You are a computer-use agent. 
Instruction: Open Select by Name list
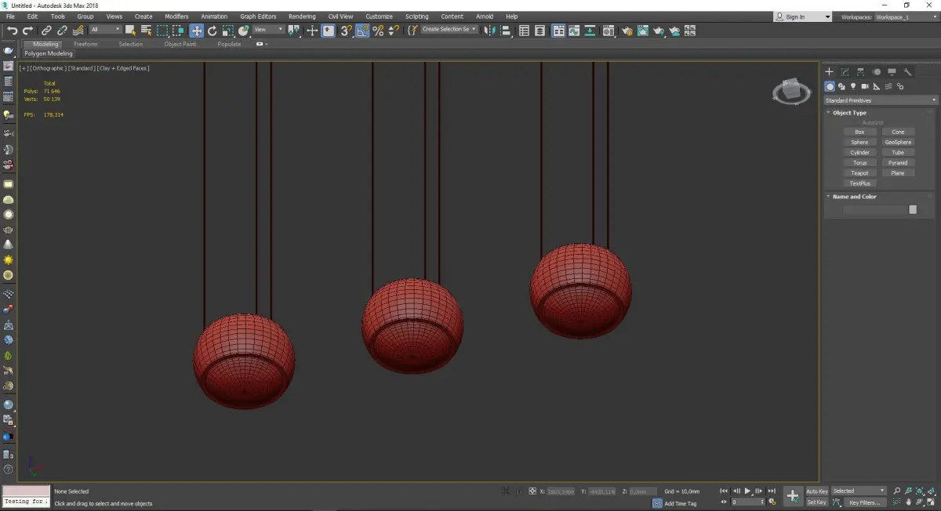[146, 31]
